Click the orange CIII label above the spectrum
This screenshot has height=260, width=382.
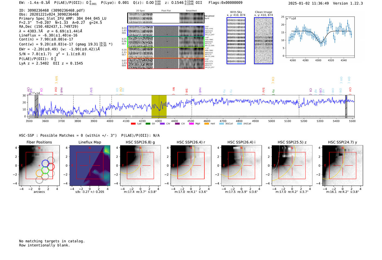coord(273,80)
